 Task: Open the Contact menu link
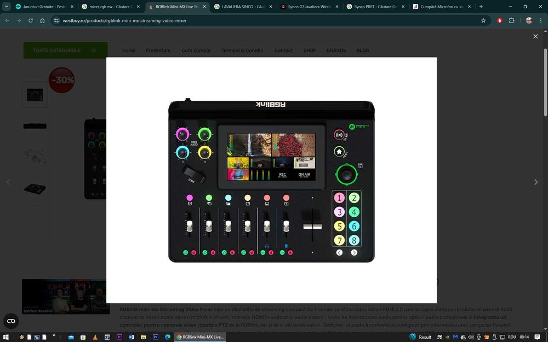pyautogui.click(x=283, y=50)
